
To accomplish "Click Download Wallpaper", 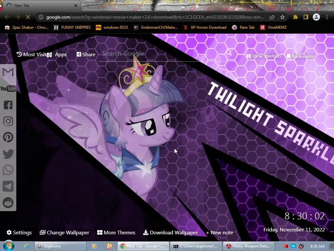I will click(x=170, y=232).
